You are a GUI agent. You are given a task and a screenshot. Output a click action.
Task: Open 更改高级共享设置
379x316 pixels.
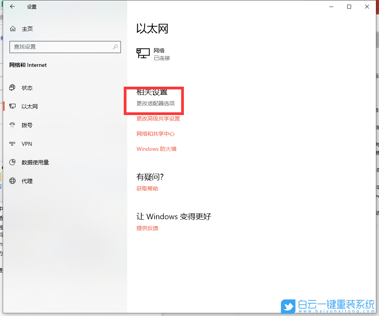[x=158, y=119]
